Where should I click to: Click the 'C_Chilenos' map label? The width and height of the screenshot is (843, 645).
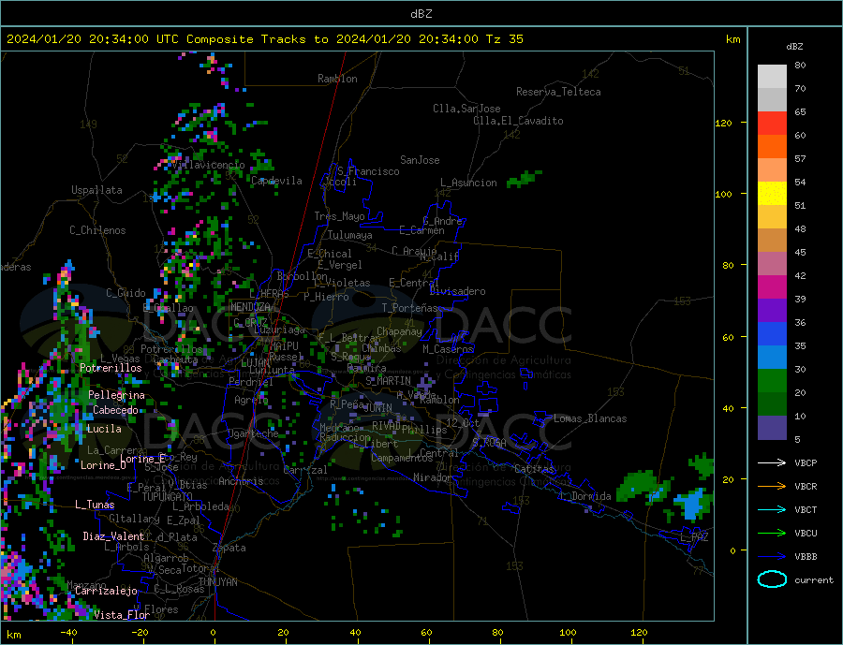click(x=97, y=230)
